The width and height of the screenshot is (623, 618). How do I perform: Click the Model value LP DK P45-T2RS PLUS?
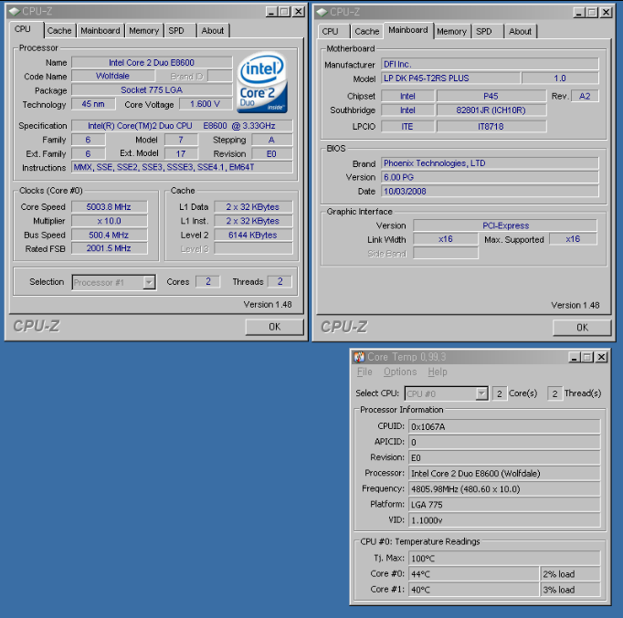point(450,79)
